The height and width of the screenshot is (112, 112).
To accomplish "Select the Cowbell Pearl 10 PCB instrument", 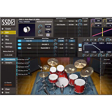I will pos(23,59).
